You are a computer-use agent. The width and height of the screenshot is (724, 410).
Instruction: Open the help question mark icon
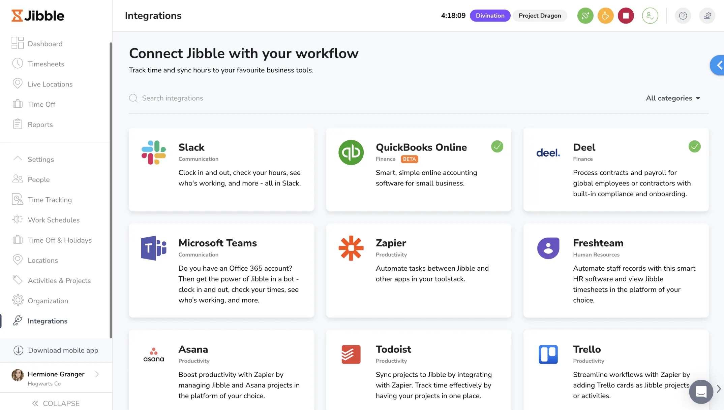[x=683, y=15]
